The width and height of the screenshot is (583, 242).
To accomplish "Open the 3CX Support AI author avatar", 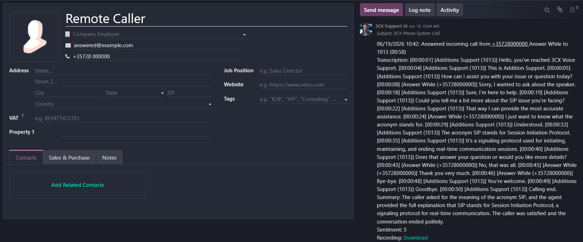I will click(x=366, y=30).
